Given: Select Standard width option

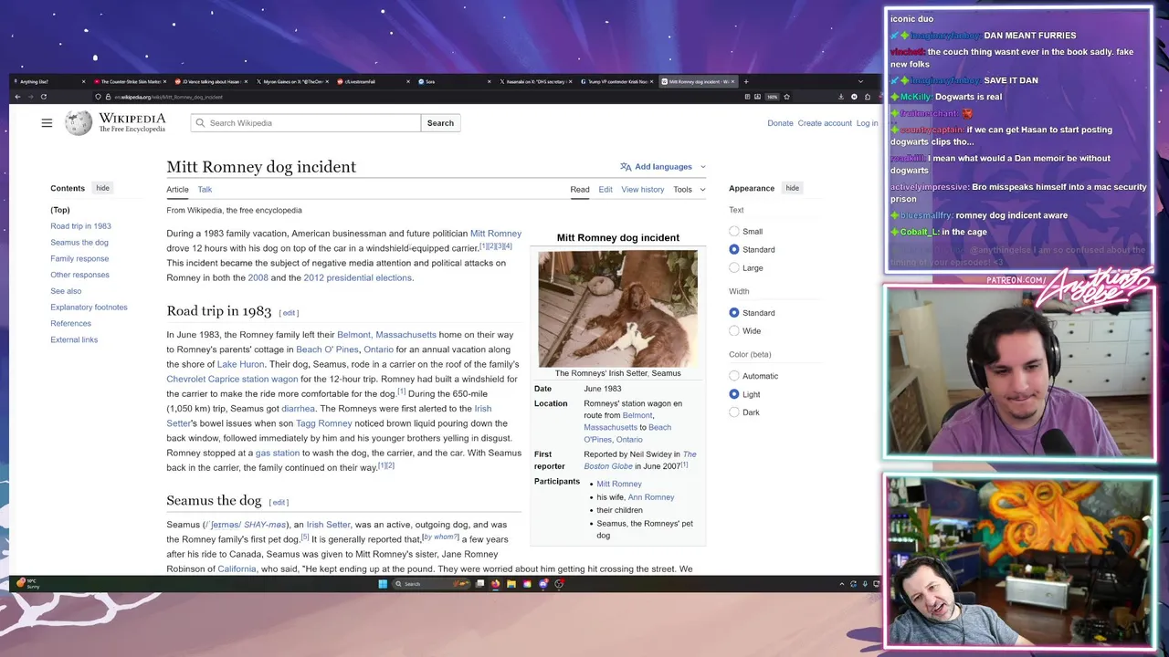Looking at the screenshot, I should pos(734,313).
